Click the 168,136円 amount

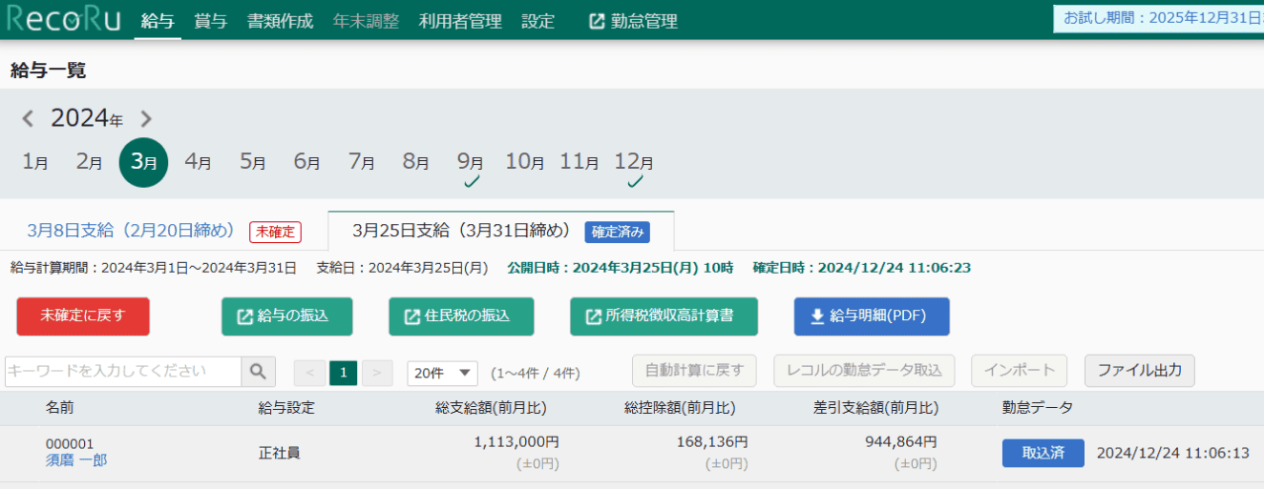(712, 442)
